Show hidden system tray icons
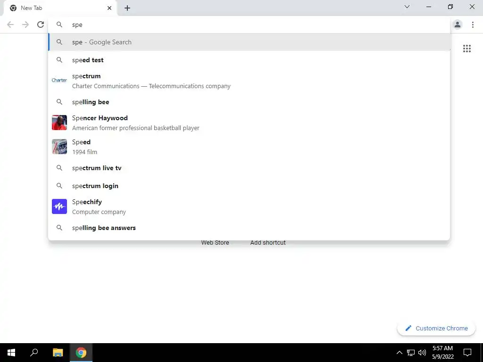Viewport: 483px width, 362px height. 399,353
